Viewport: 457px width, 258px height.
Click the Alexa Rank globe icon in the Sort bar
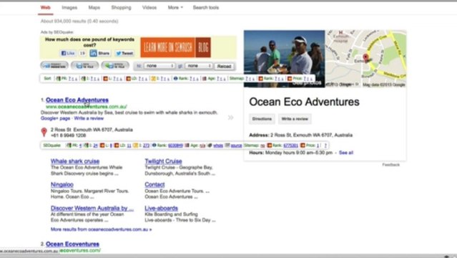point(175,78)
